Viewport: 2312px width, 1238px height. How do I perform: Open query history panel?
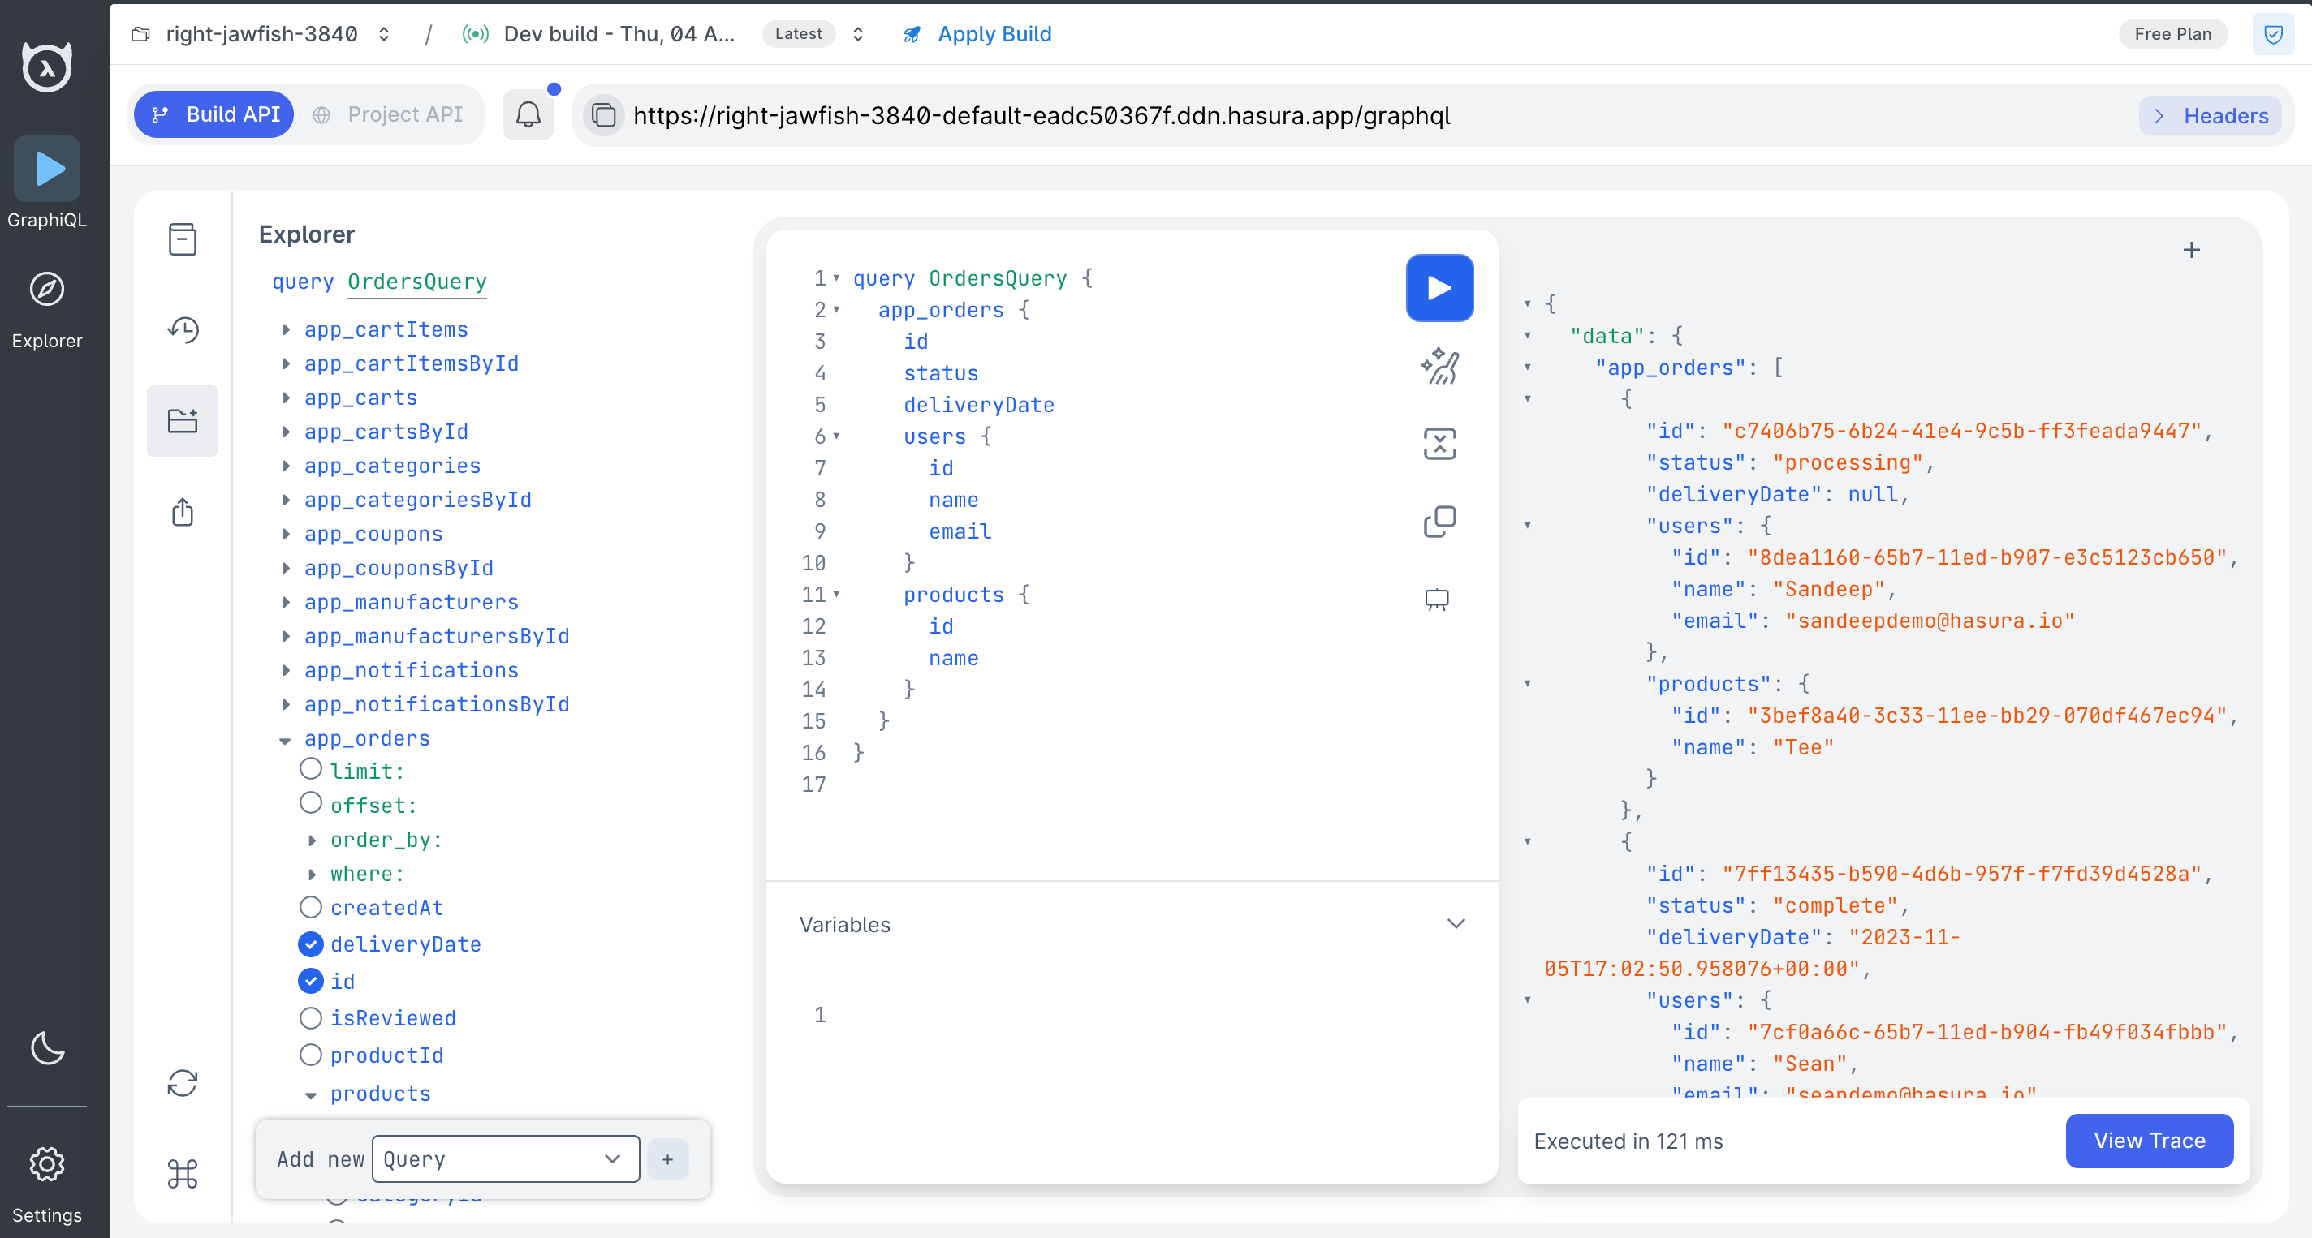pyautogui.click(x=183, y=329)
